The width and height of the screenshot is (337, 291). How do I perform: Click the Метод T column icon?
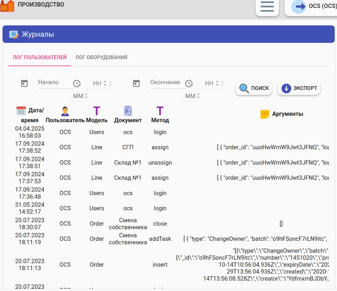160,111
